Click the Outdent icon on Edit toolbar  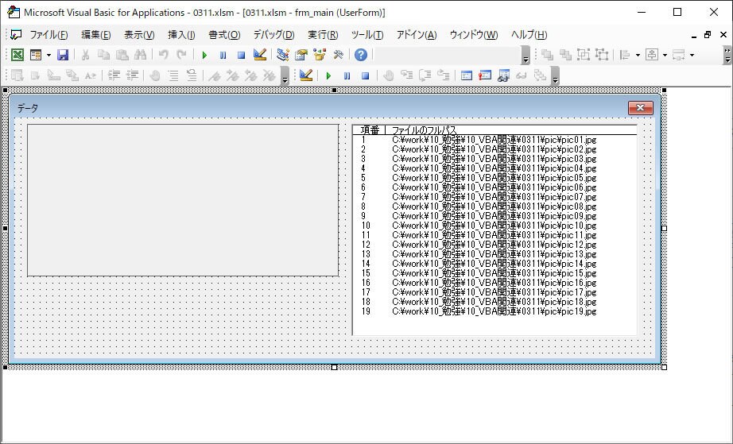tap(133, 75)
